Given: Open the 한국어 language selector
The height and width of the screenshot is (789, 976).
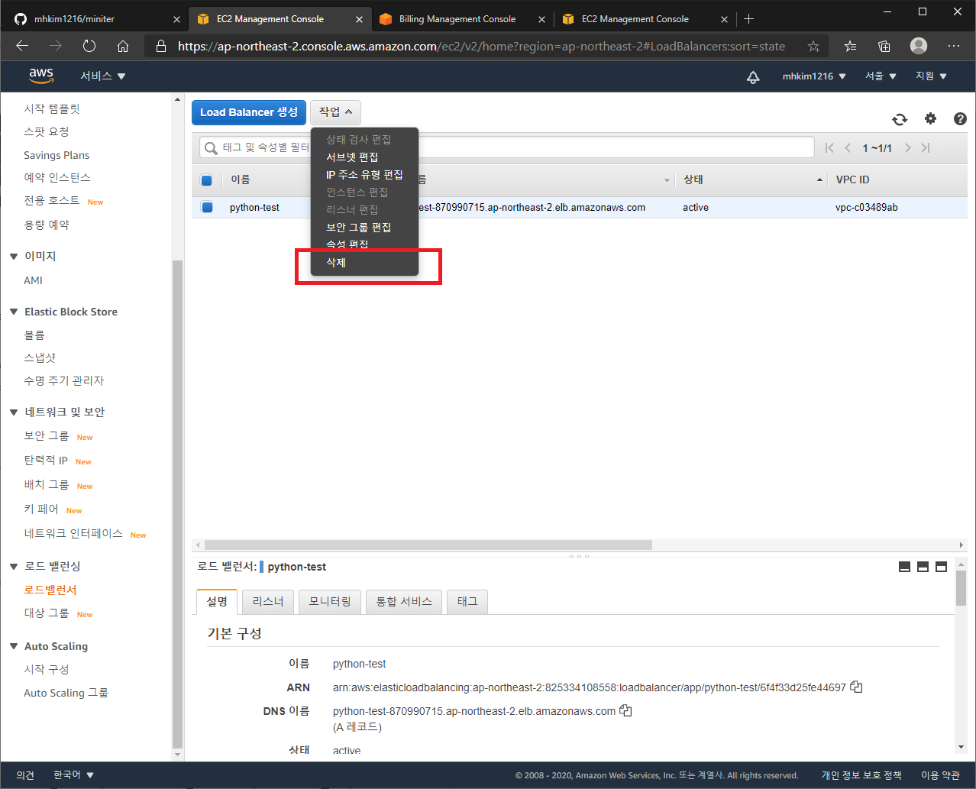Looking at the screenshot, I should click(73, 774).
